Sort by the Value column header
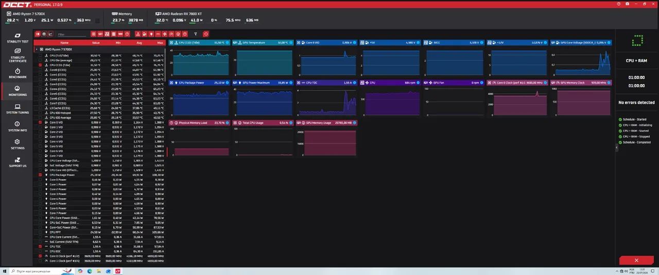 click(x=96, y=43)
